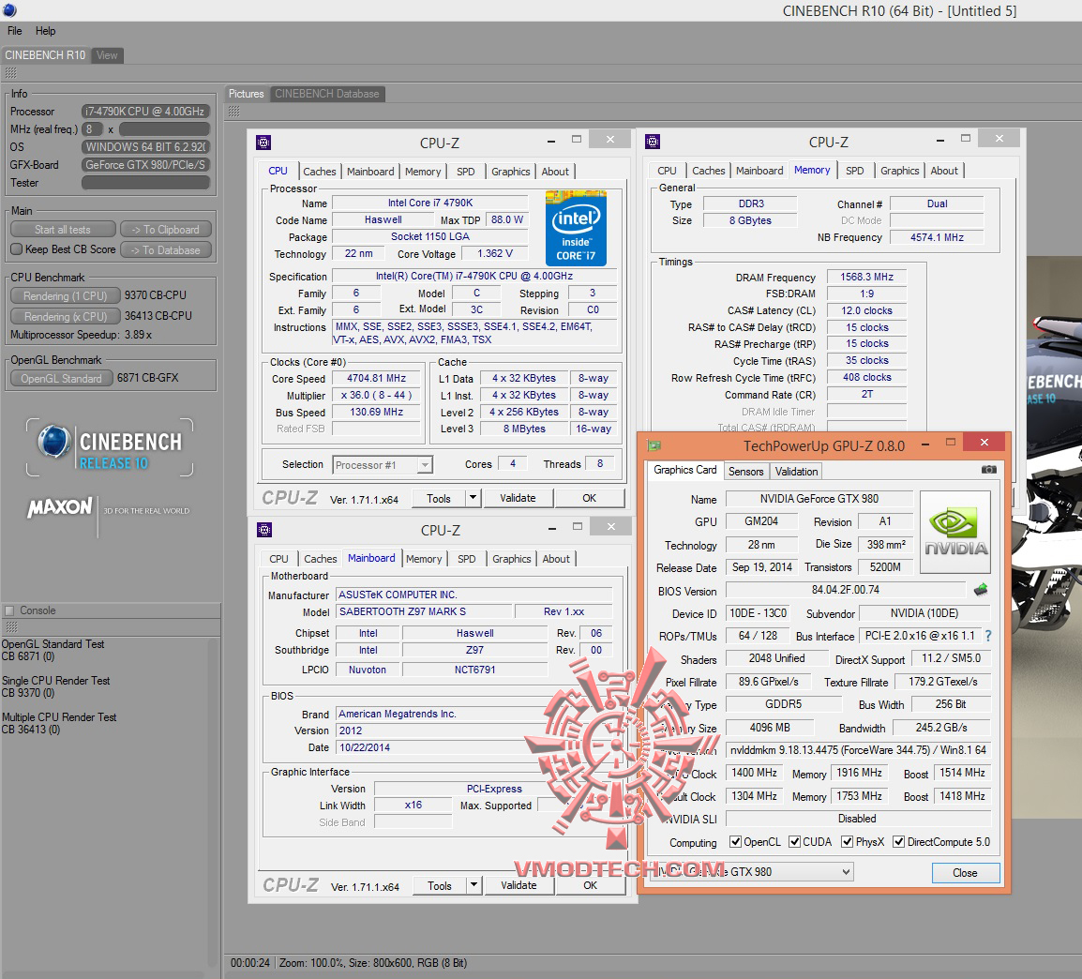Click the MHz real freq multiplier field
This screenshot has height=979, width=1082.
pyautogui.click(x=93, y=129)
